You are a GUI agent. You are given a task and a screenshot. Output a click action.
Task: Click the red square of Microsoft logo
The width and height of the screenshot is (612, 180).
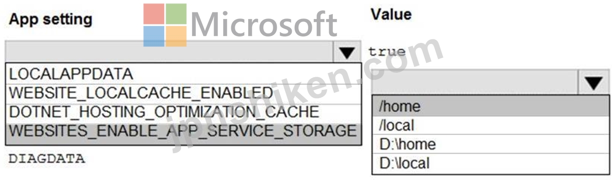[154, 14]
